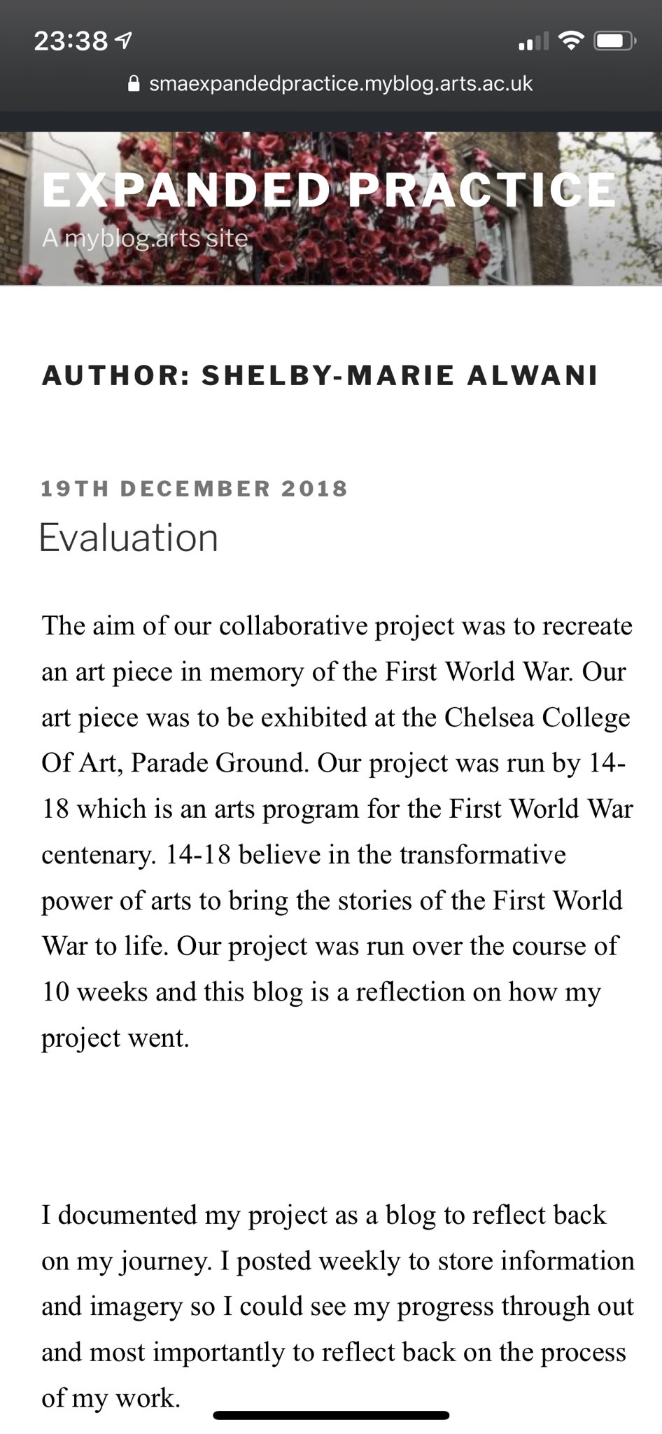Open the Evaluation post title
The image size is (662, 1434).
click(128, 538)
